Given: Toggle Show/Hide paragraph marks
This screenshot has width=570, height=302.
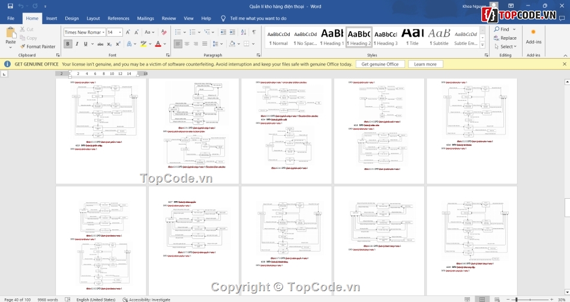Looking at the screenshot, I should 254,32.
